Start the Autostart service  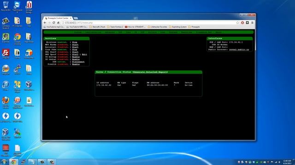75,47
